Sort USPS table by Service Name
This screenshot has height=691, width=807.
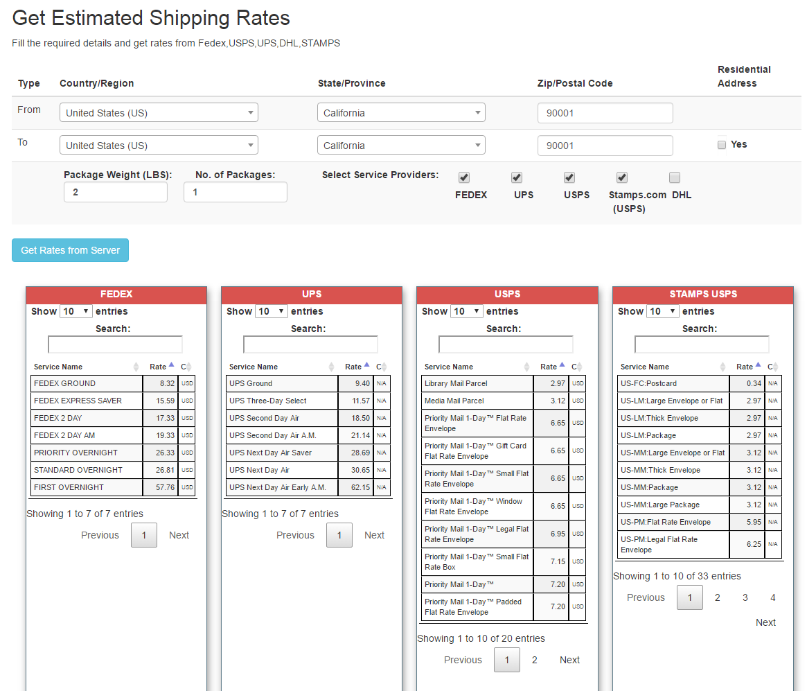coord(477,367)
